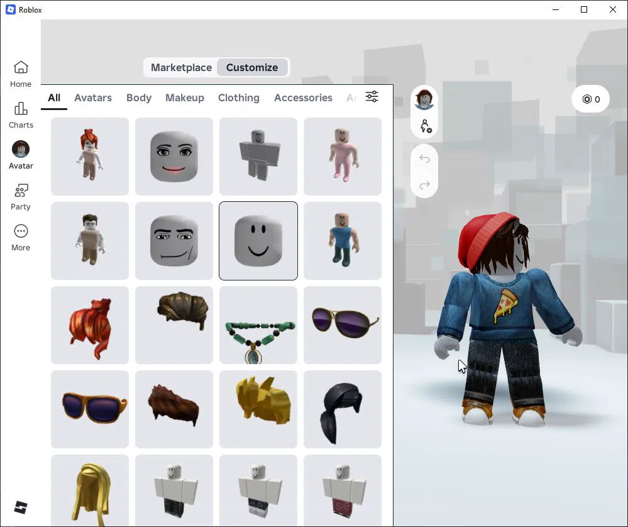Select the Clothing category tab
This screenshot has height=527, width=628.
click(x=239, y=97)
